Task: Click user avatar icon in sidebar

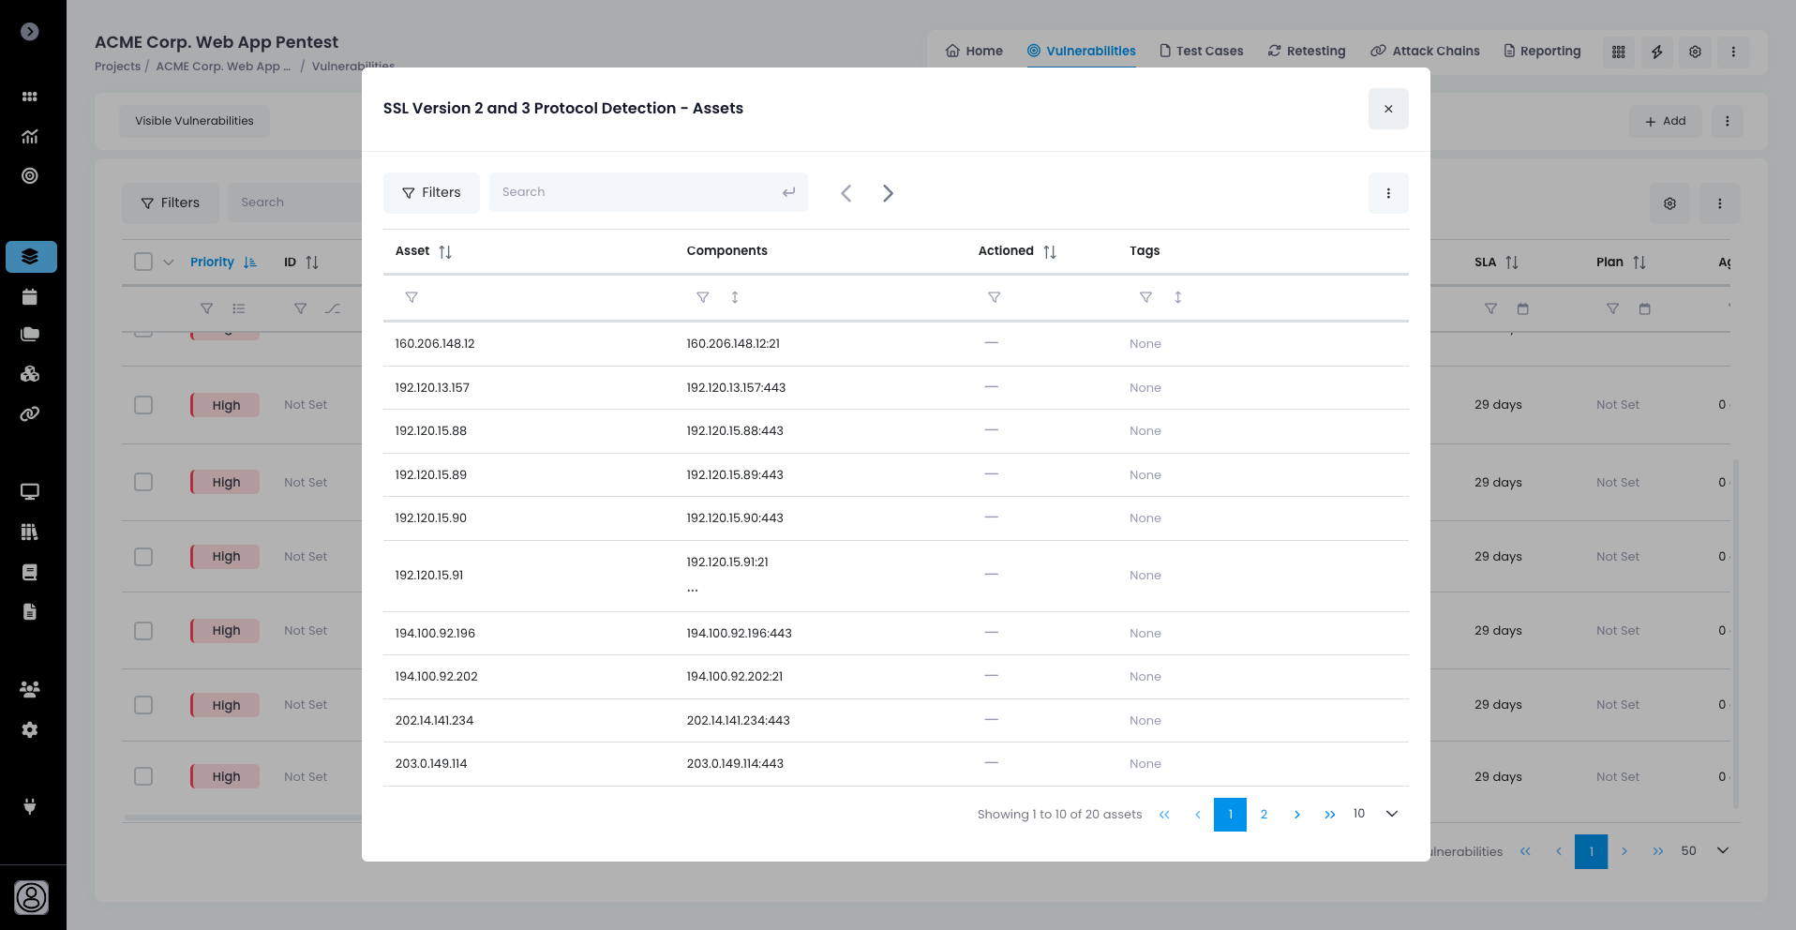Action: [31, 897]
